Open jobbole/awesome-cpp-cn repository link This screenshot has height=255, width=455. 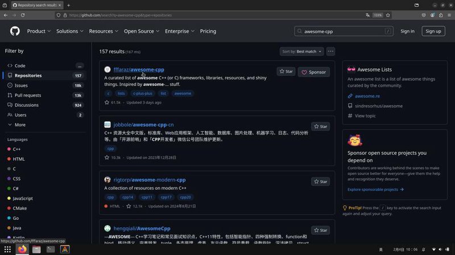click(x=144, y=124)
